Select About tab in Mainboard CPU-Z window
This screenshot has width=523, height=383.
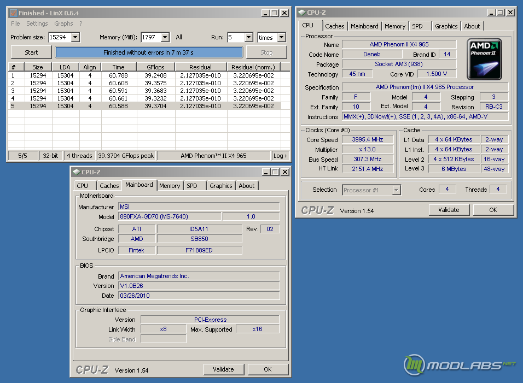[247, 186]
